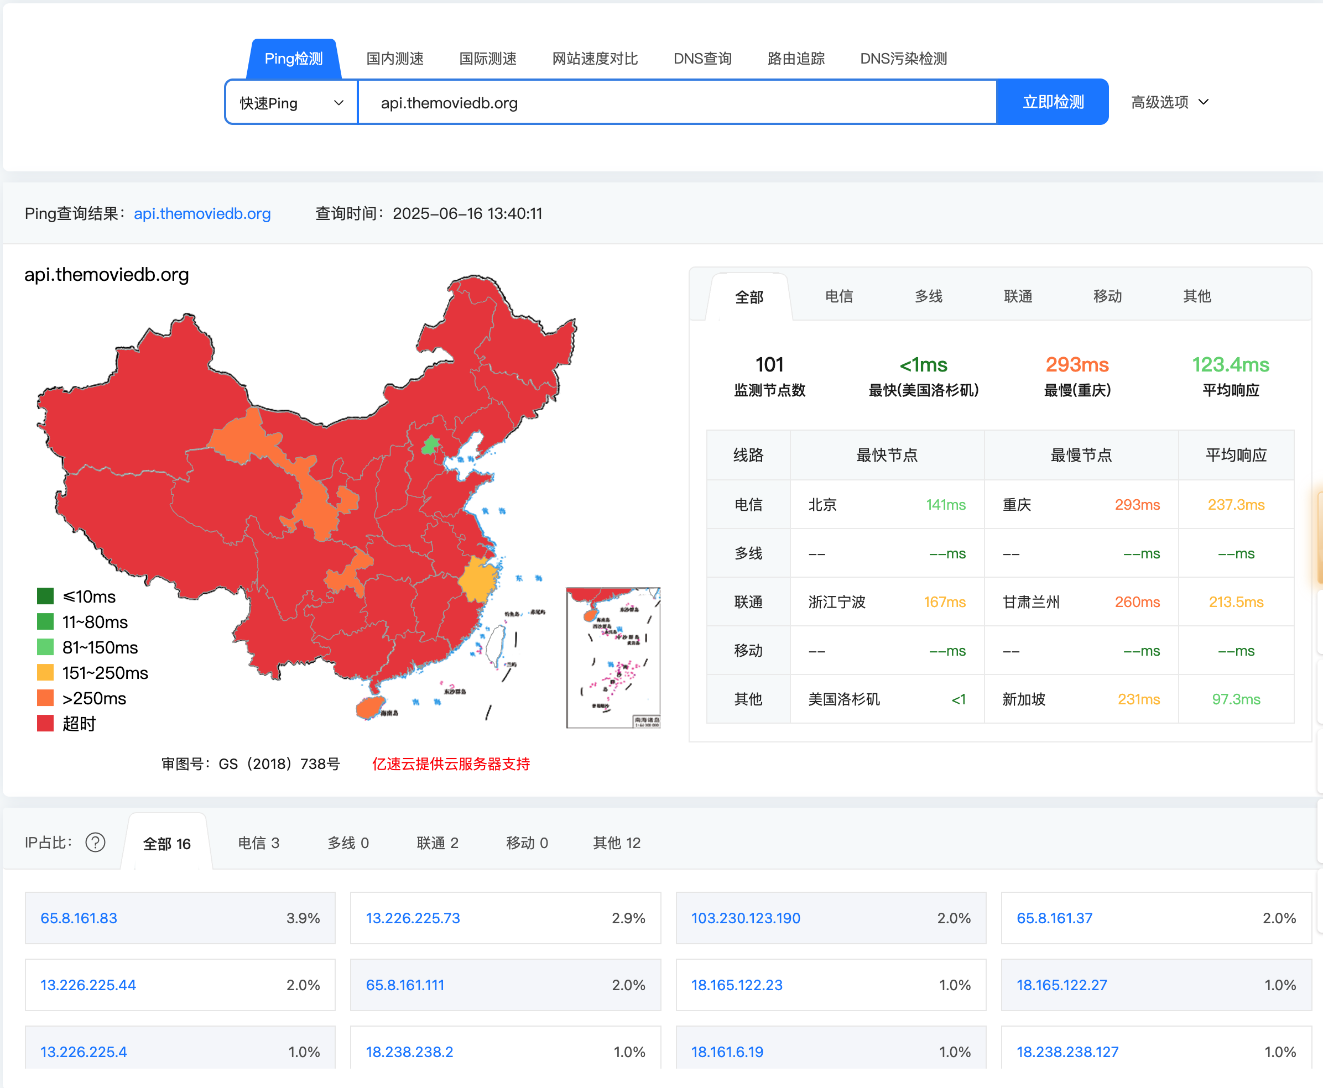1323x1088 pixels.
Task: Select the 其他 12 IP share tab
Action: pyautogui.click(x=617, y=843)
